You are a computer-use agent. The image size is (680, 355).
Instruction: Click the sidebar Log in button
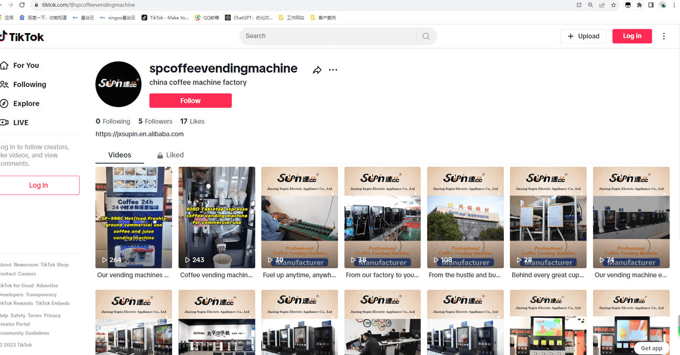click(x=39, y=185)
